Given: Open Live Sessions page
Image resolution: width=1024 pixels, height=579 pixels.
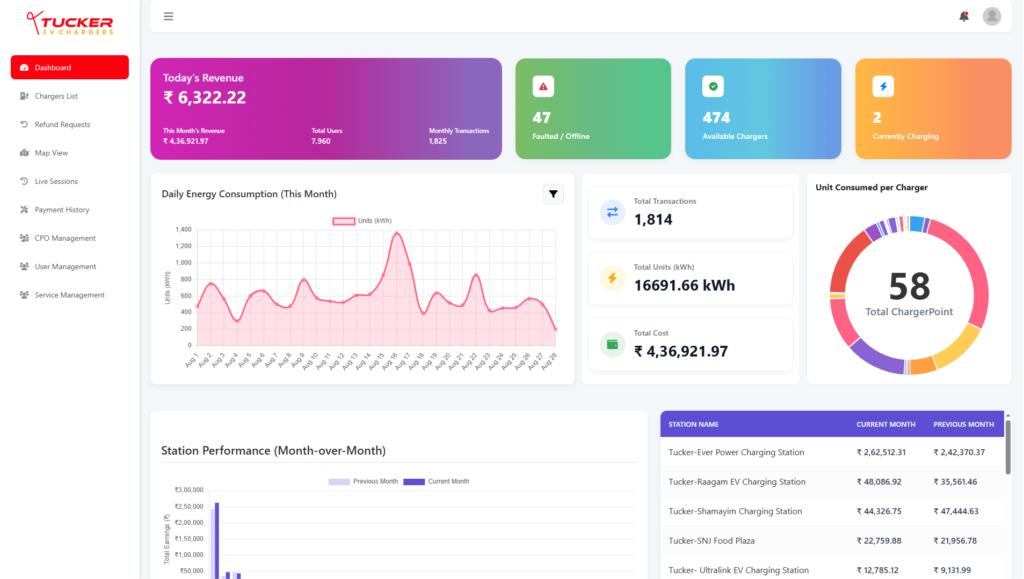Looking at the screenshot, I should (70, 181).
